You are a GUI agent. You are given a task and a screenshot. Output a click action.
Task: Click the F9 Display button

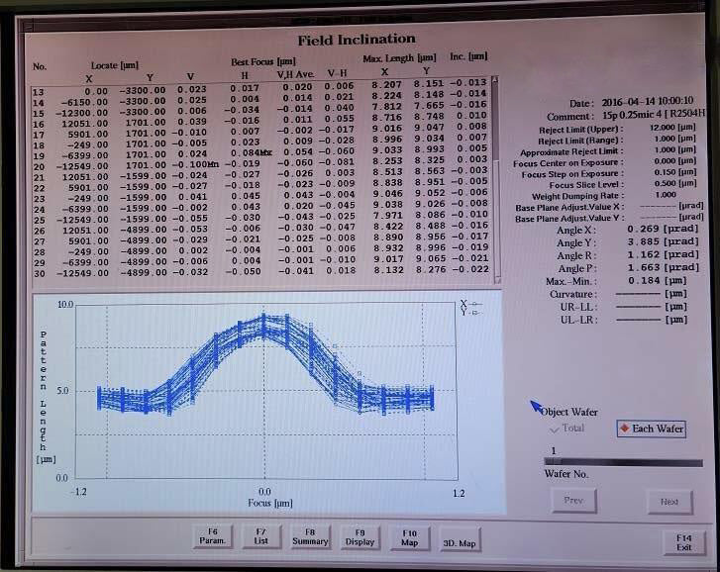coord(360,536)
